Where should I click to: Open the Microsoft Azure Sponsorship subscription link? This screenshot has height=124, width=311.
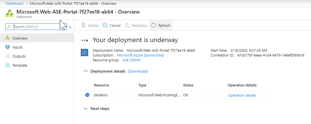(140, 55)
